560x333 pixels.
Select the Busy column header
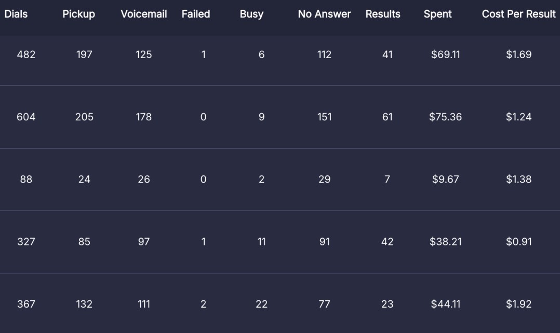click(251, 15)
